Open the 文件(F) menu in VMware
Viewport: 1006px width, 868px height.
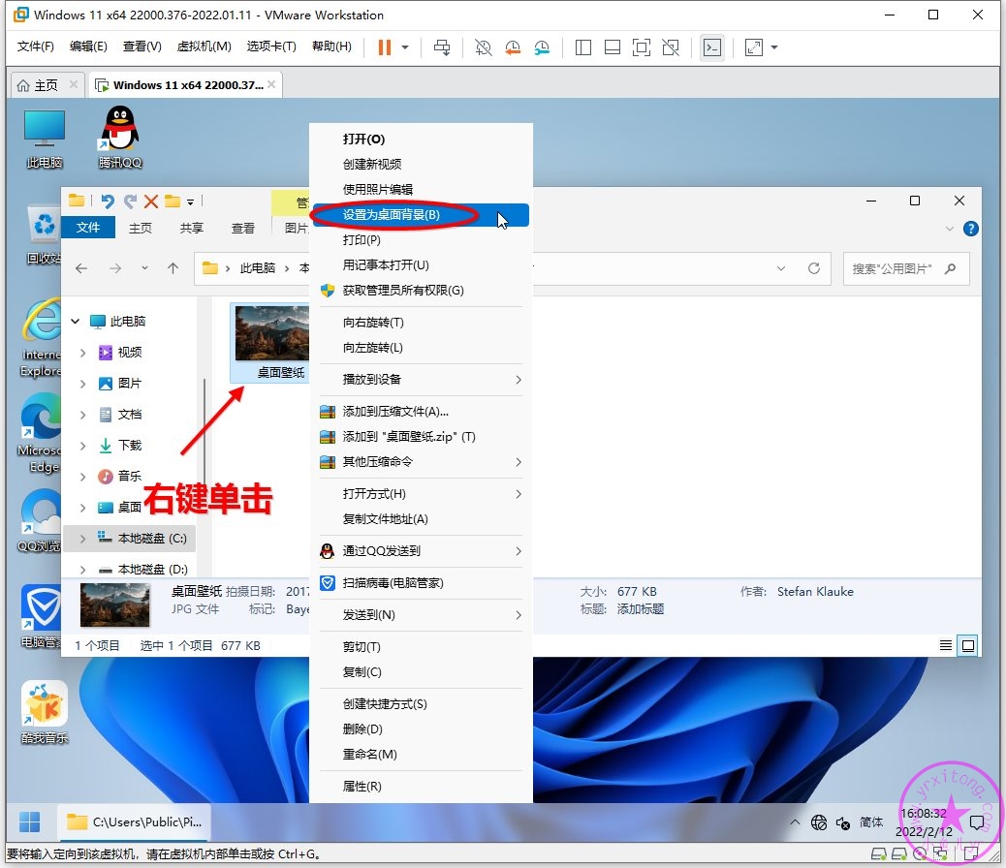click(35, 46)
